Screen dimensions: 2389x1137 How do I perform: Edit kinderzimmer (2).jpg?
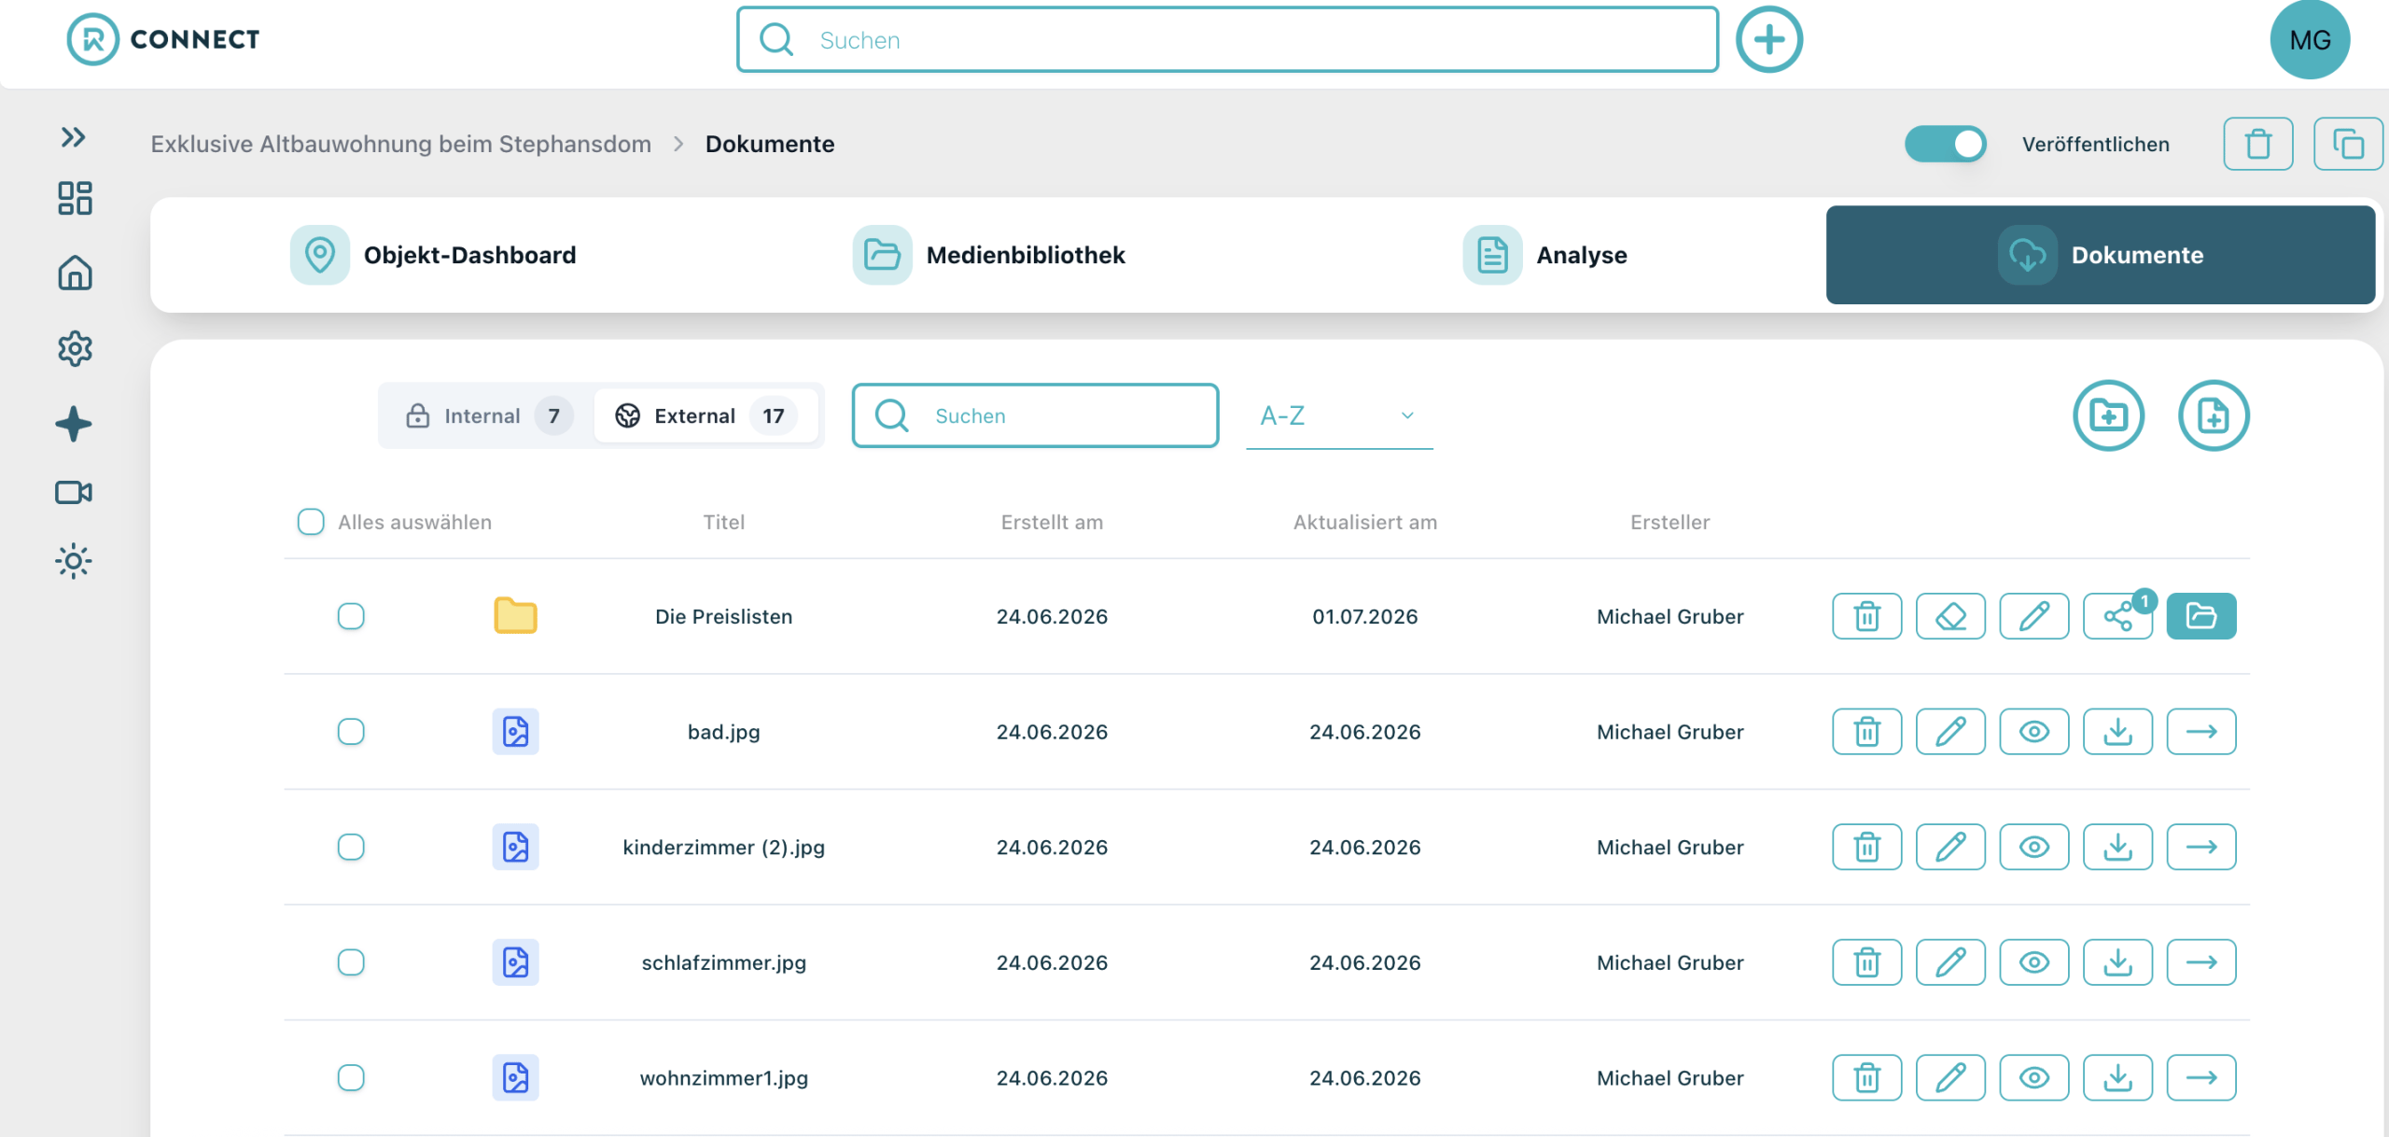coord(1950,847)
